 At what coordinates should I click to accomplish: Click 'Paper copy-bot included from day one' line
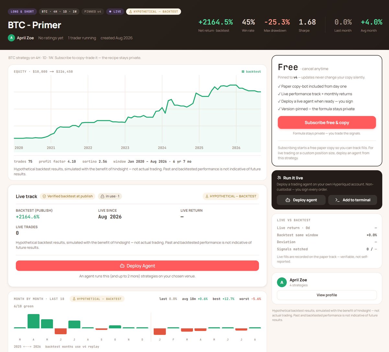312,86
